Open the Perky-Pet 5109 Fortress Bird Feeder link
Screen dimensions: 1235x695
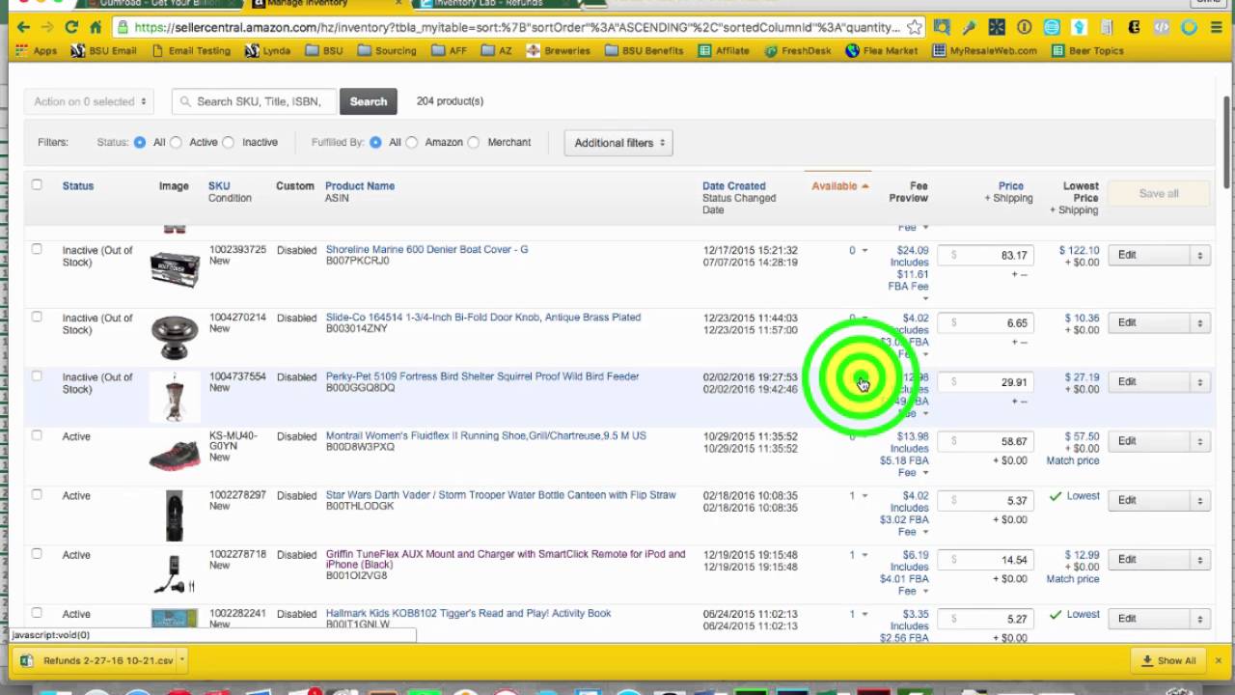[x=482, y=376]
